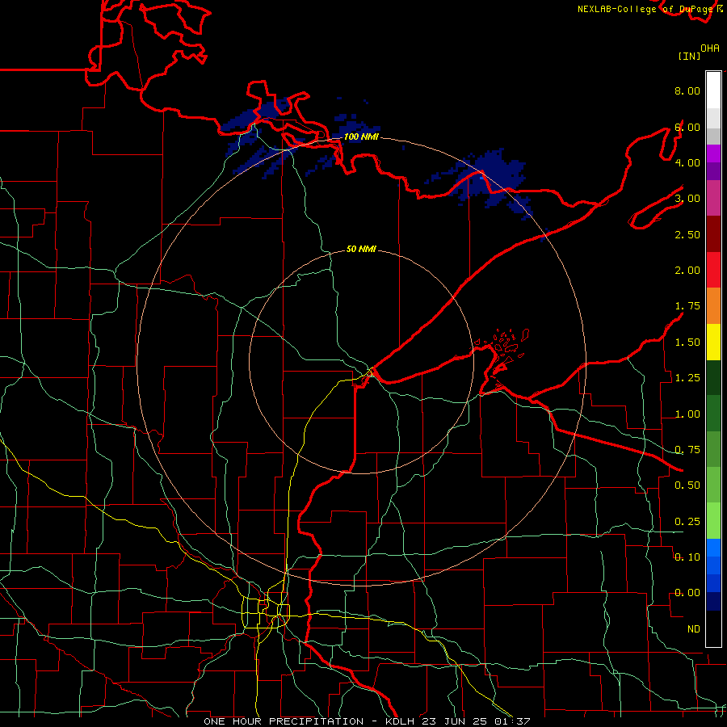The width and height of the screenshot is (727, 727).
Task: Click the 2.00 legend value
Action: tap(687, 271)
